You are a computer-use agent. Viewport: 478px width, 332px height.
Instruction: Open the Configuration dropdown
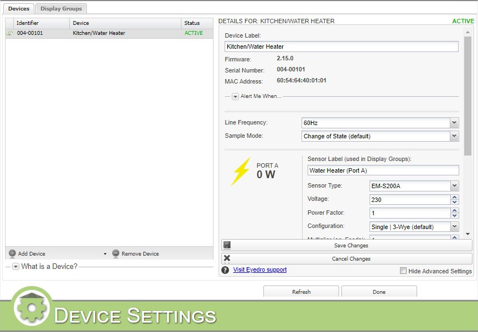(x=454, y=226)
